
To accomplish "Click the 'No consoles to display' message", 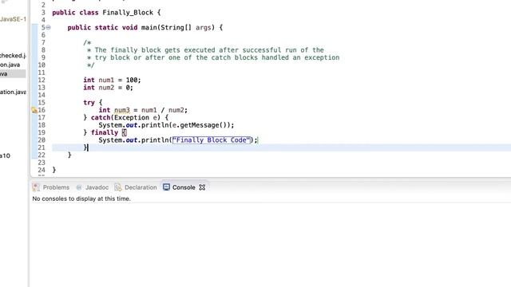I will pos(81,199).
